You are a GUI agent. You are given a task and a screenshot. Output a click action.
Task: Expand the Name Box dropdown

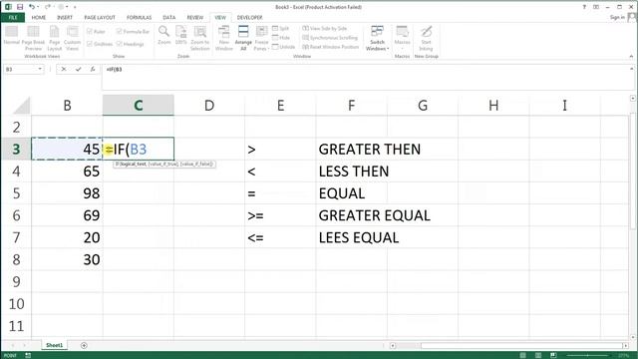40,69
